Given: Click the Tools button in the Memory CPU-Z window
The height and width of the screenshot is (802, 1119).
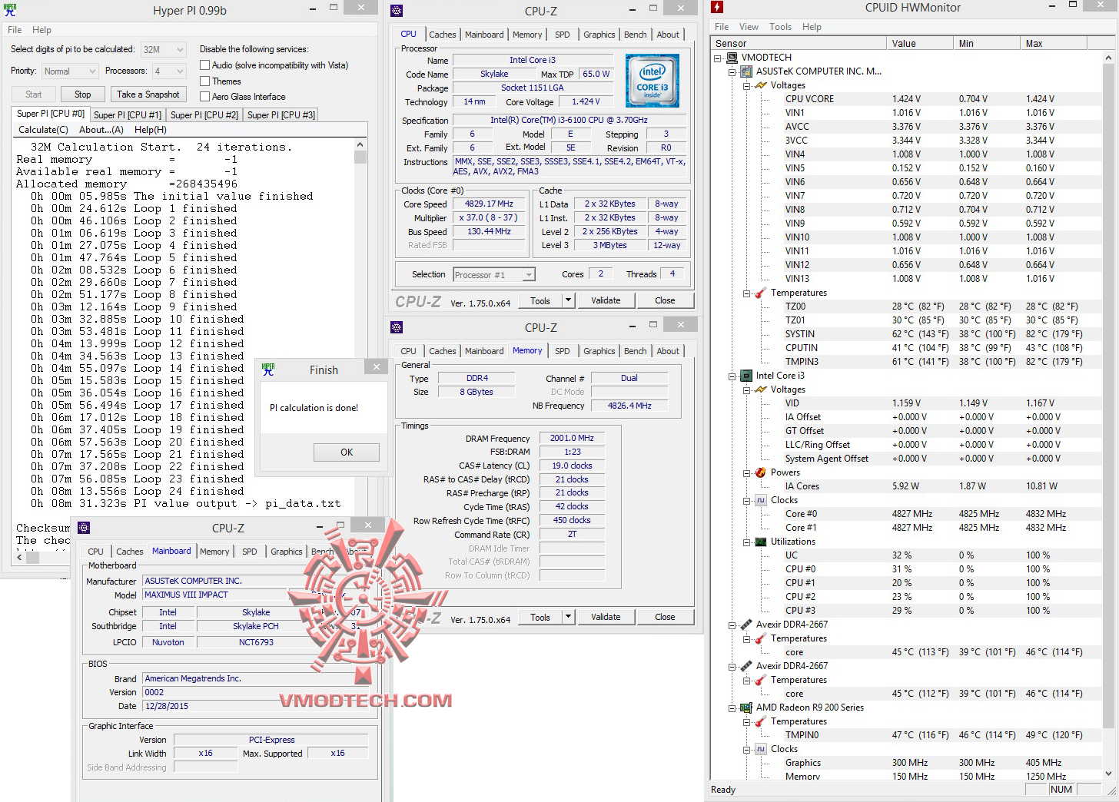Looking at the screenshot, I should tap(540, 617).
